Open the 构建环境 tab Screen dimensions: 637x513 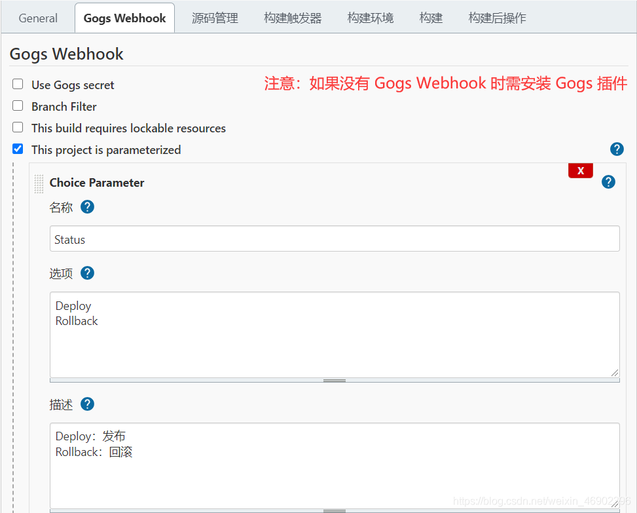pyautogui.click(x=371, y=18)
